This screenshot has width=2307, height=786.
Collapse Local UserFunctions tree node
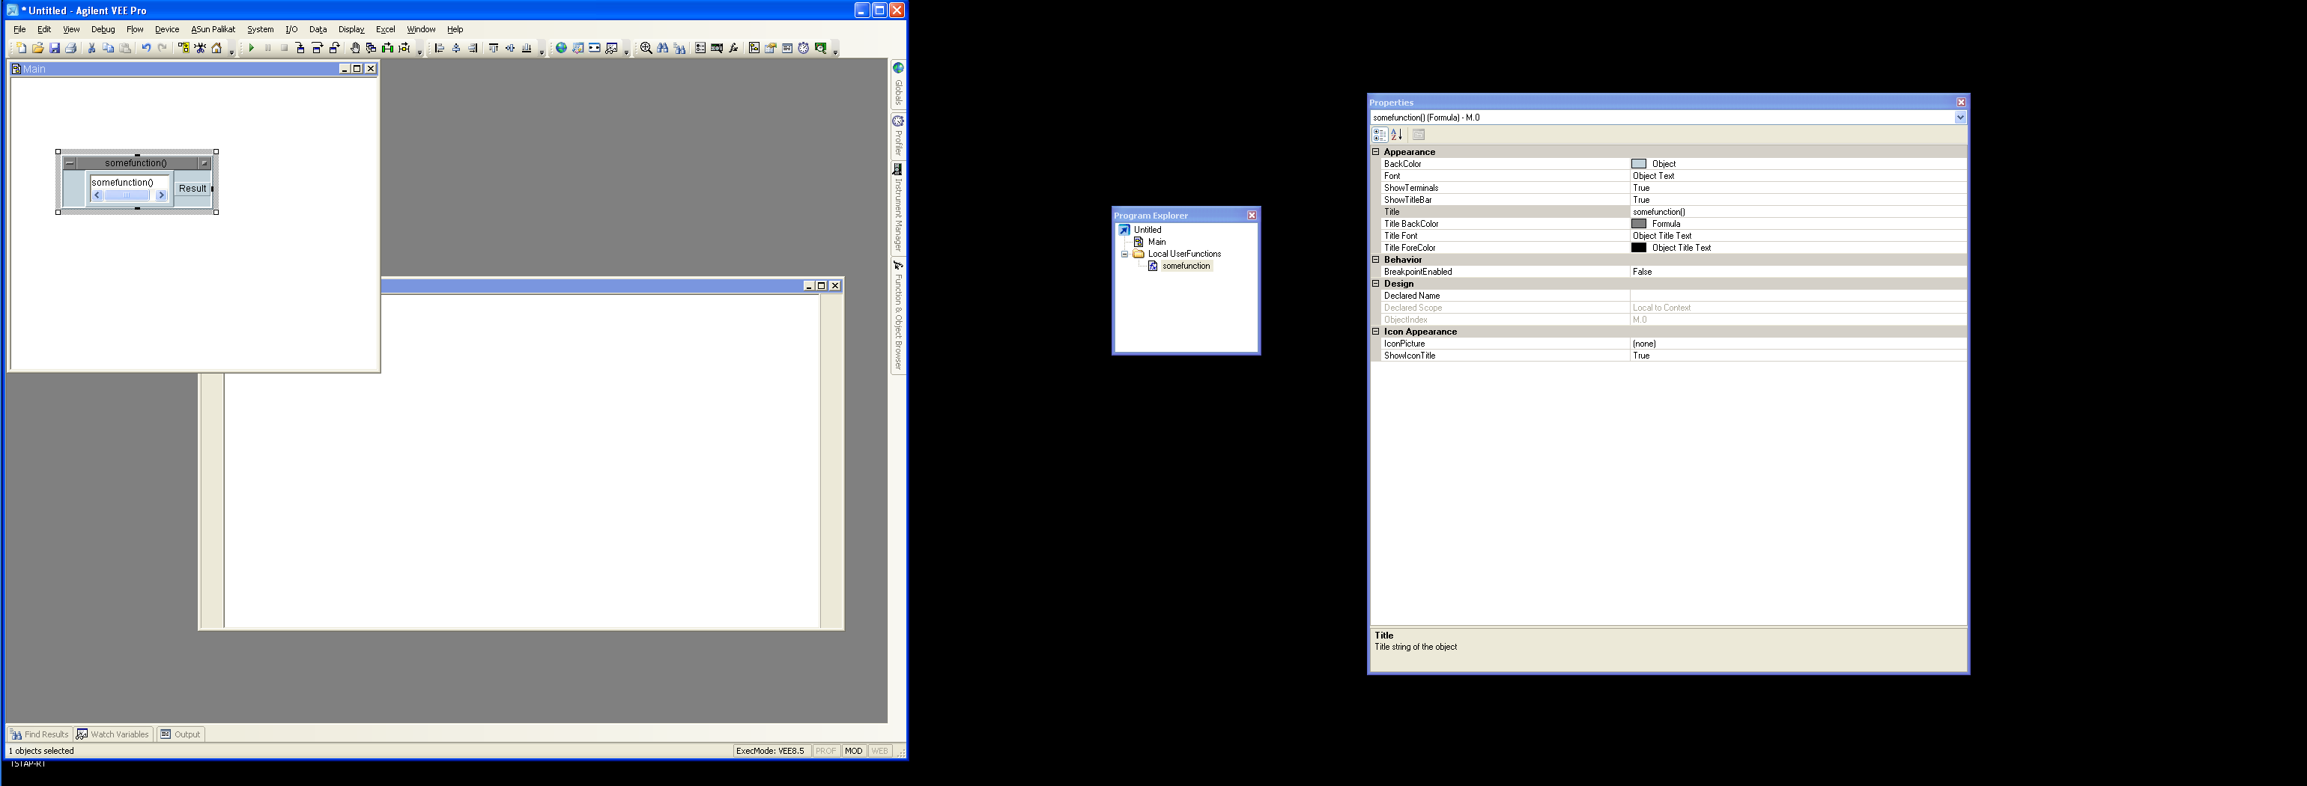pyautogui.click(x=1125, y=255)
